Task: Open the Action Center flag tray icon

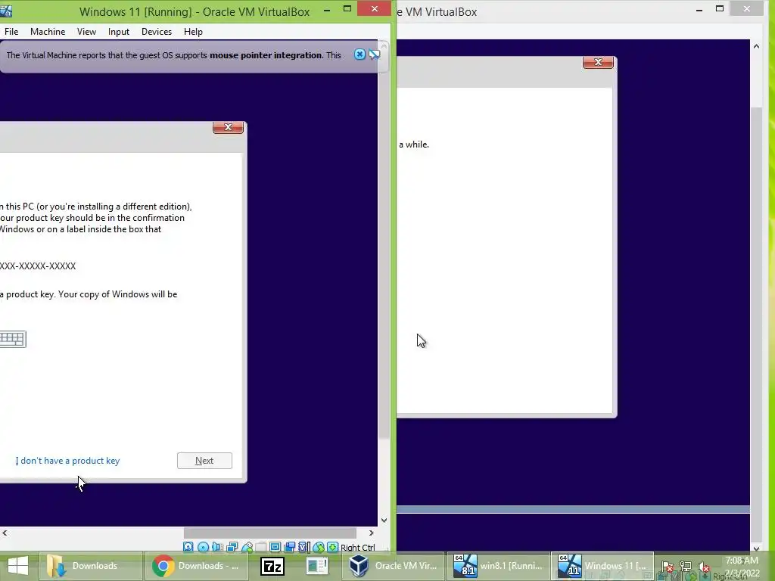Action: 668,567
